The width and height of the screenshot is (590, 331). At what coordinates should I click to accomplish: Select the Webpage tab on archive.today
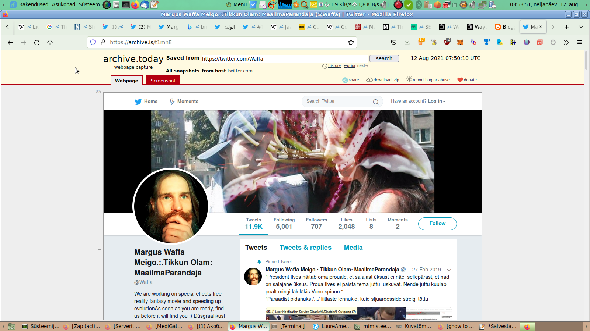[126, 81]
